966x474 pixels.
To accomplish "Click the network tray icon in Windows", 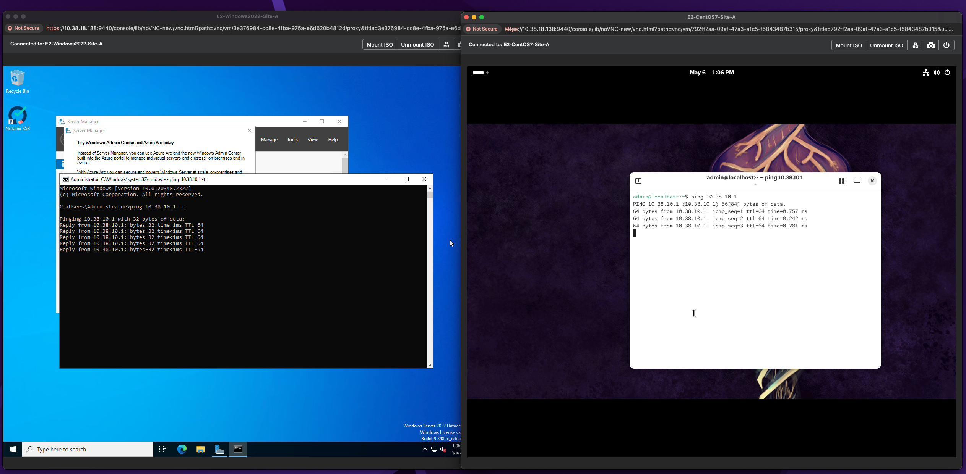I will (434, 449).
